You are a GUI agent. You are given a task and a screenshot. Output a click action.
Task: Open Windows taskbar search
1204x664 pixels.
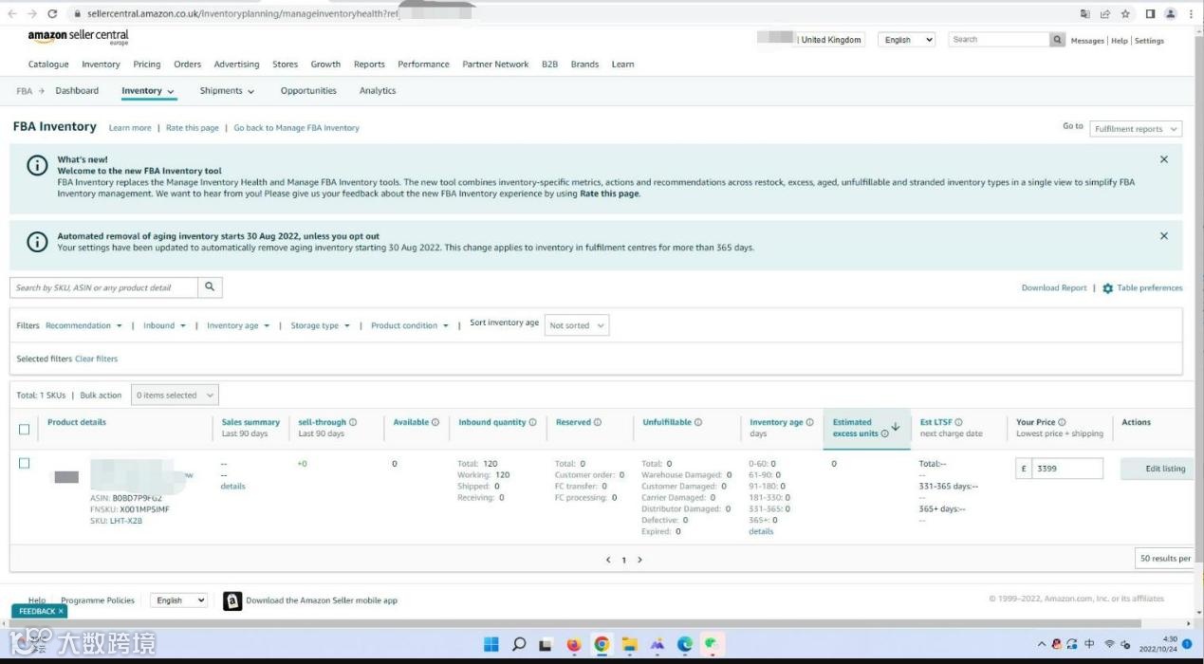519,645
